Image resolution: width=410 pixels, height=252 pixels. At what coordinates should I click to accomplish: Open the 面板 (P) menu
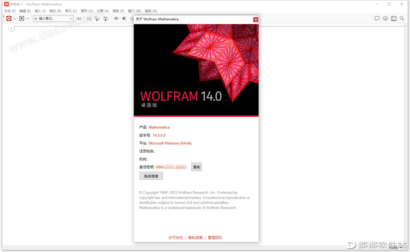[x=118, y=11]
